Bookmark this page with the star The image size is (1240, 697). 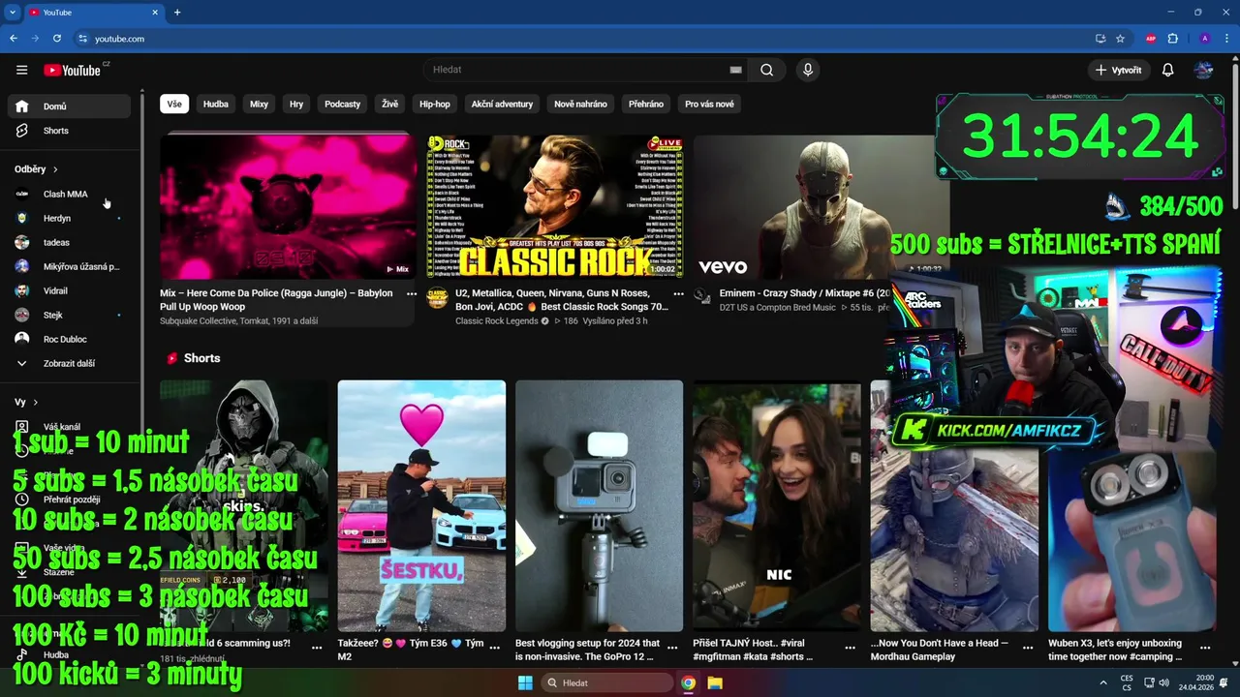point(1120,39)
